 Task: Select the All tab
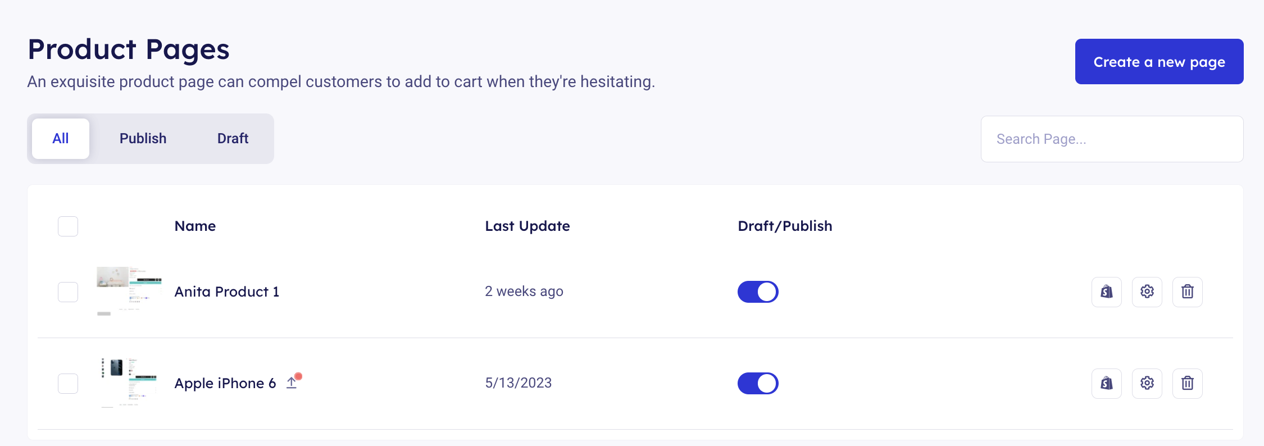coord(61,139)
